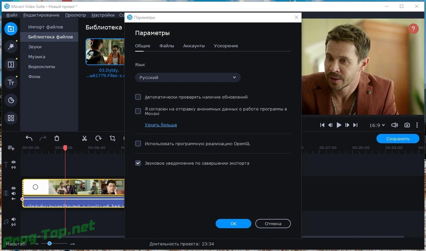Open preview more options (three dots)

pyautogui.click(x=417, y=125)
